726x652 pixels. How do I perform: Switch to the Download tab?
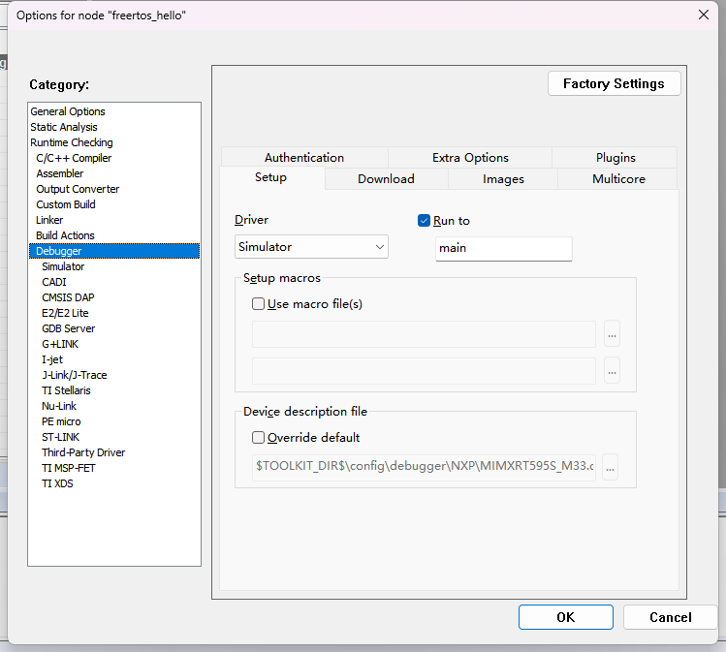[386, 179]
